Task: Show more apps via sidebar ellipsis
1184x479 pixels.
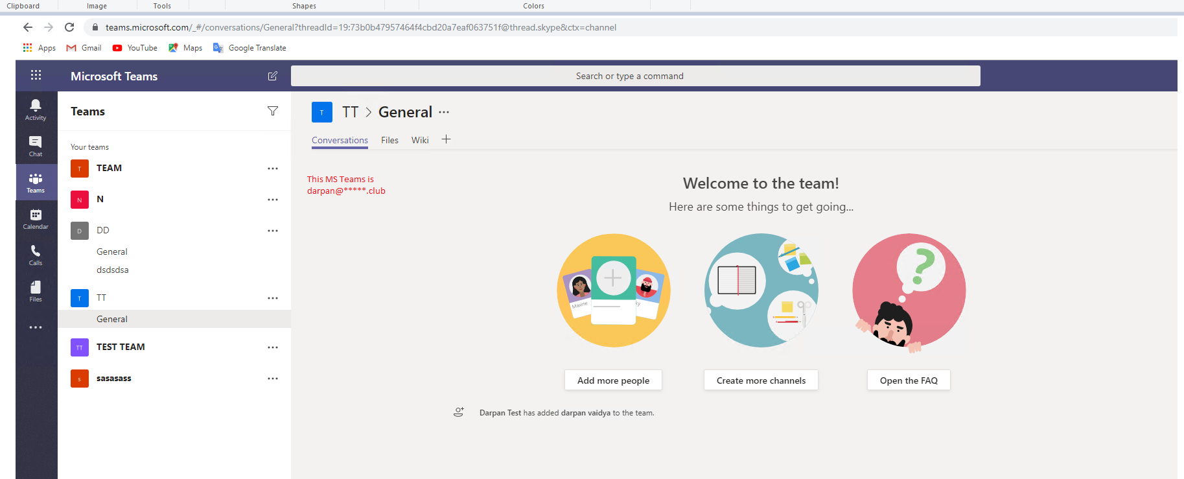Action: click(36, 327)
